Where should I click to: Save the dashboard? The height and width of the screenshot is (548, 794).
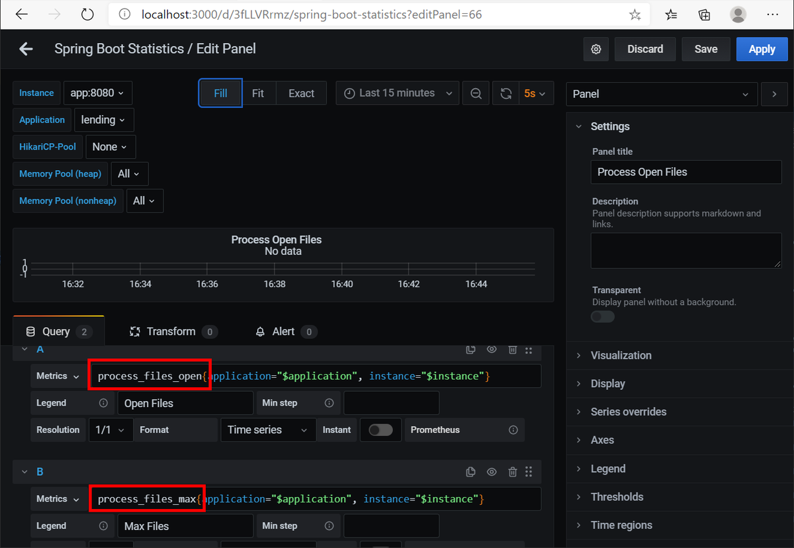tap(706, 49)
